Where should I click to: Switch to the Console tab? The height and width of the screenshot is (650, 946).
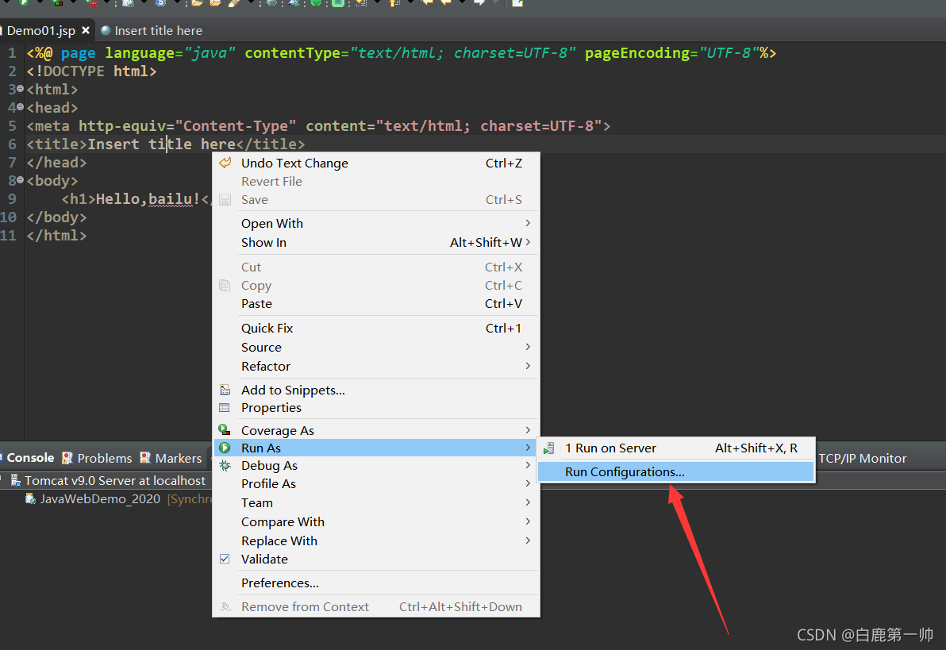pos(30,458)
